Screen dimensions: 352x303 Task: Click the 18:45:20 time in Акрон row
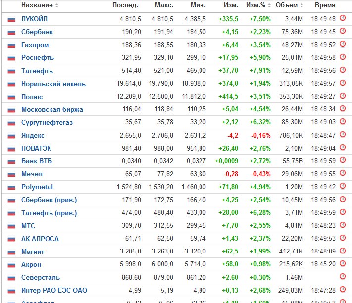point(323,264)
